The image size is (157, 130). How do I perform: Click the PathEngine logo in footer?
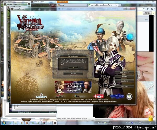click(x=117, y=96)
